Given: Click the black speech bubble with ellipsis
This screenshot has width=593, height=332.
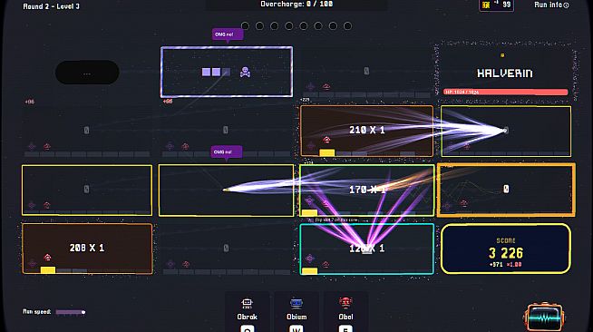Looking at the screenshot, I should pos(87,73).
